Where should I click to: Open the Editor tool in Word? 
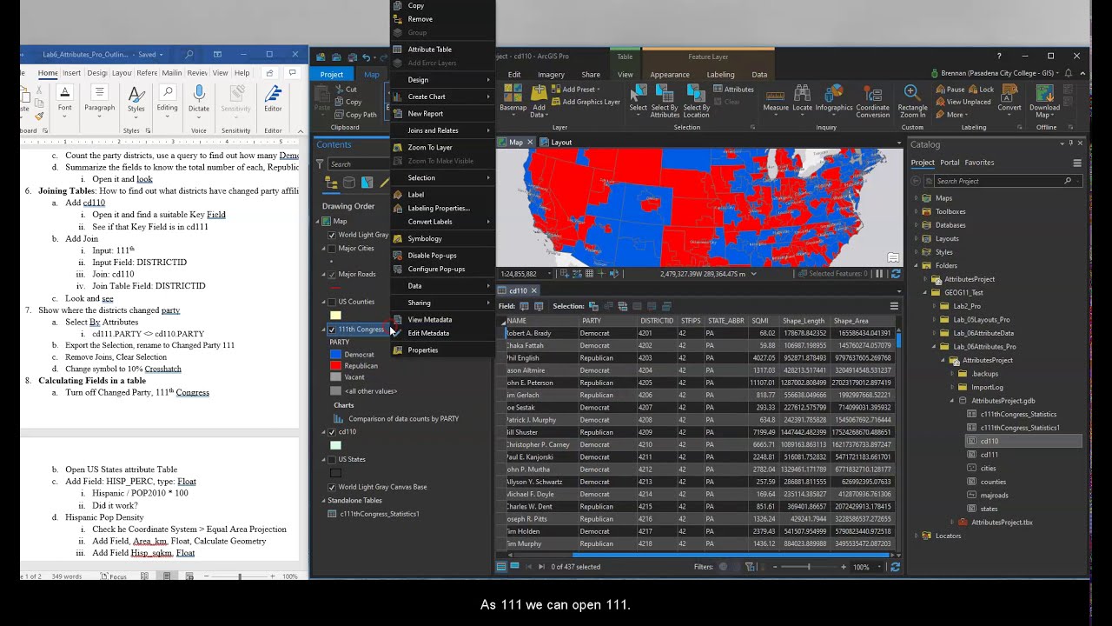tap(273, 98)
